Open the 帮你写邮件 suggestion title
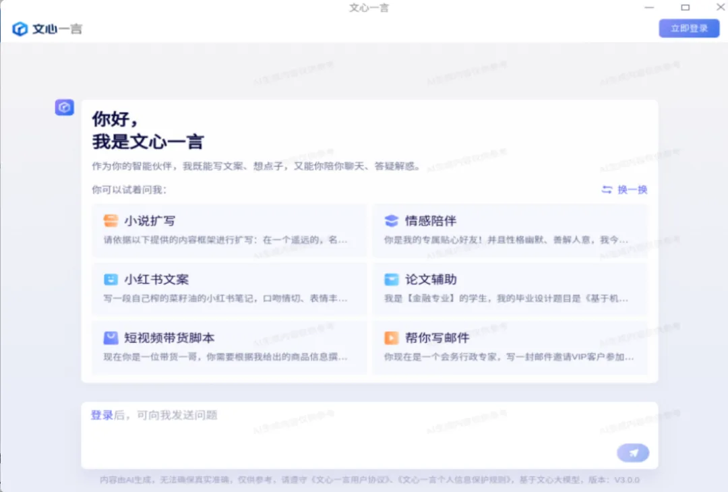728x492 pixels. (x=437, y=338)
